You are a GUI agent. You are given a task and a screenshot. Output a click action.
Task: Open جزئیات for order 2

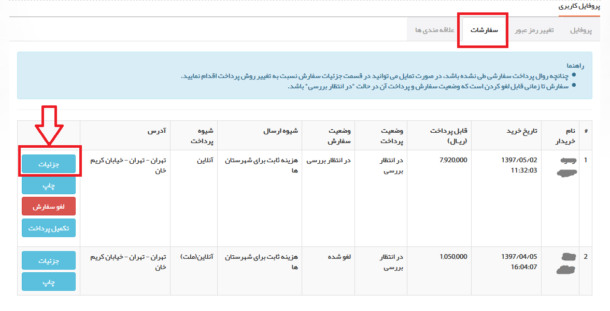[x=49, y=261]
